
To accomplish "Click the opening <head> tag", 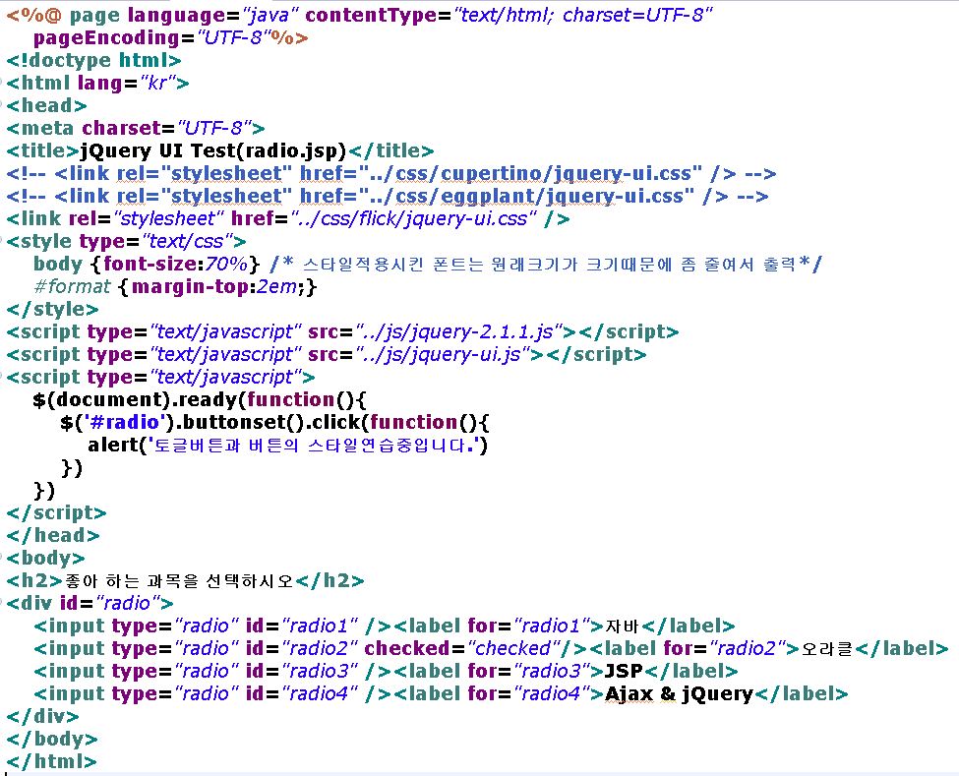I will (x=46, y=105).
